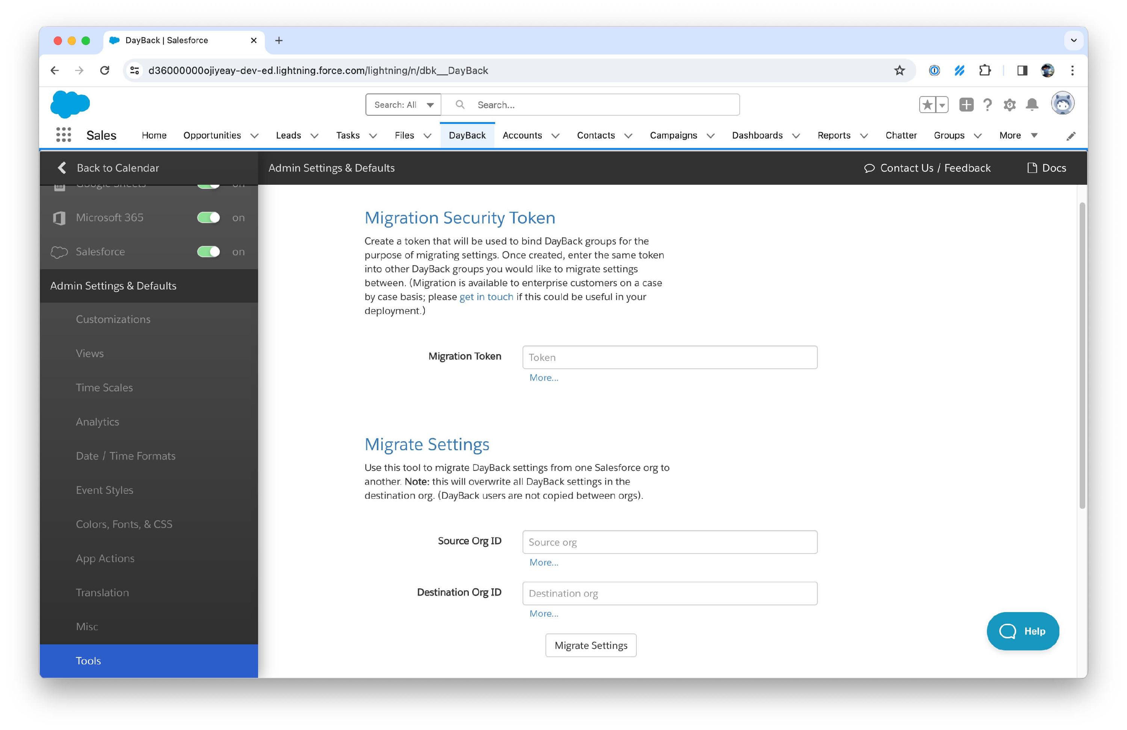Expand the Opportunities tab chevron
This screenshot has width=1127, height=730.
pos(255,136)
